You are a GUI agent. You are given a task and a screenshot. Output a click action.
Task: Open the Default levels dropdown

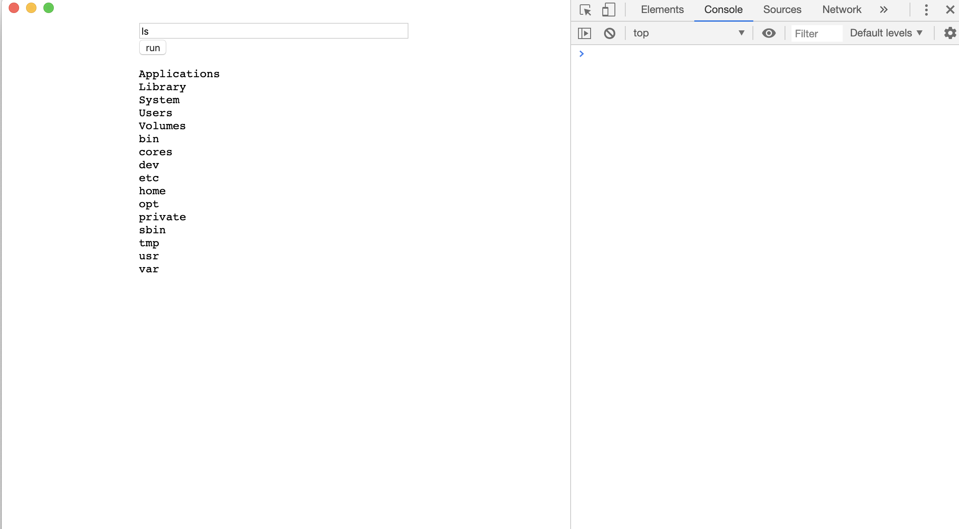pos(886,33)
